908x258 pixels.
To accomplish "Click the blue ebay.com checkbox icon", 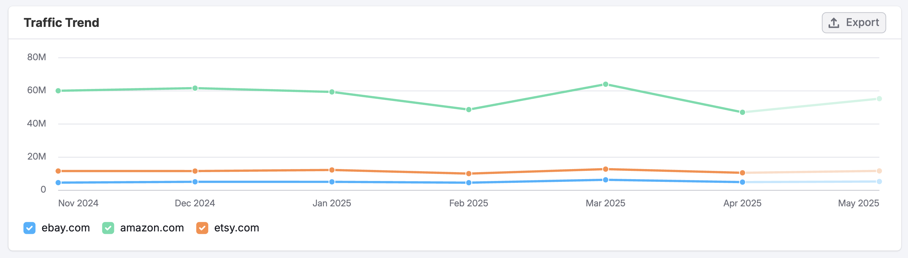I will click(x=30, y=228).
